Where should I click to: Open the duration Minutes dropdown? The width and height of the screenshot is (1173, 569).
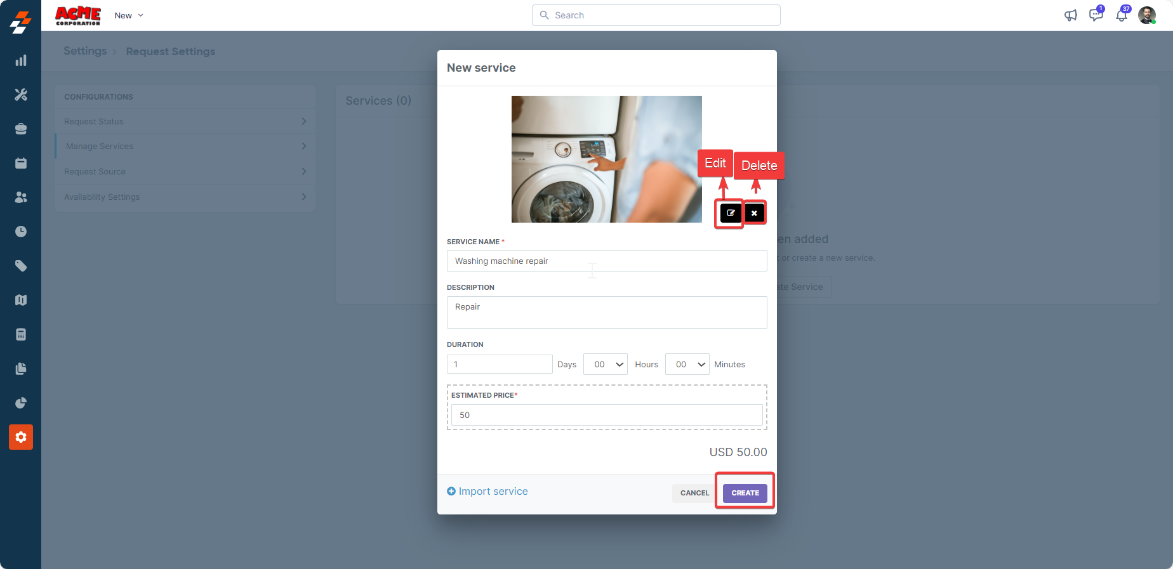click(x=687, y=364)
